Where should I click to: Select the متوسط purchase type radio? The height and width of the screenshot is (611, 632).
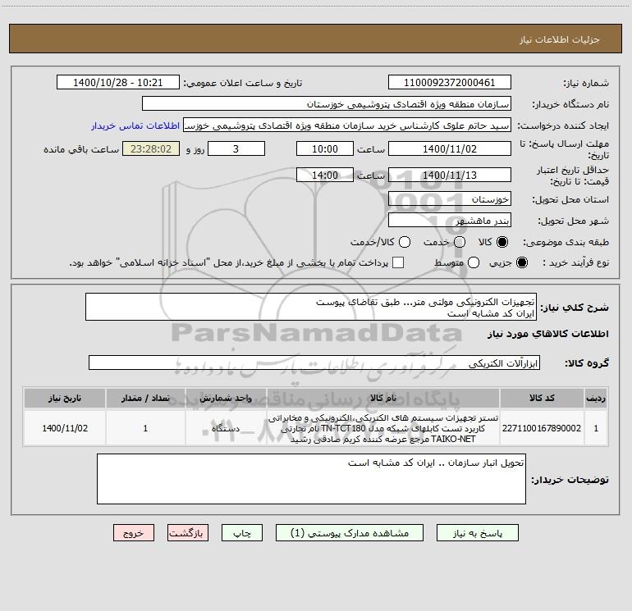[474, 262]
